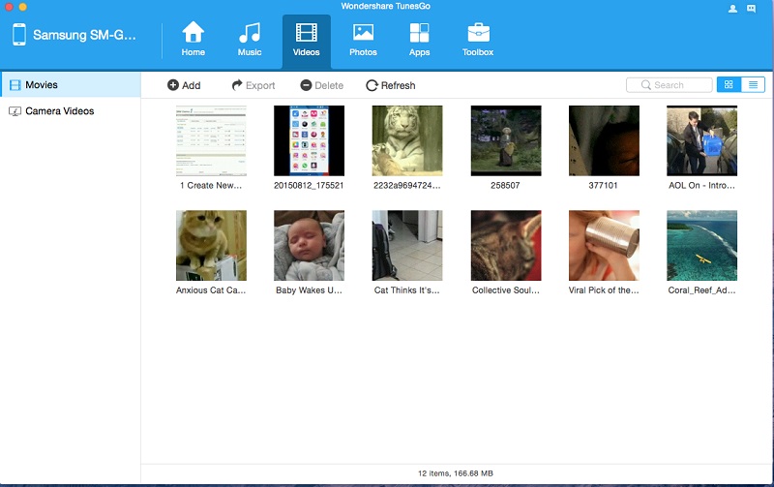Open the Toolbox section
Screen dimensions: 774x487
[478, 39]
